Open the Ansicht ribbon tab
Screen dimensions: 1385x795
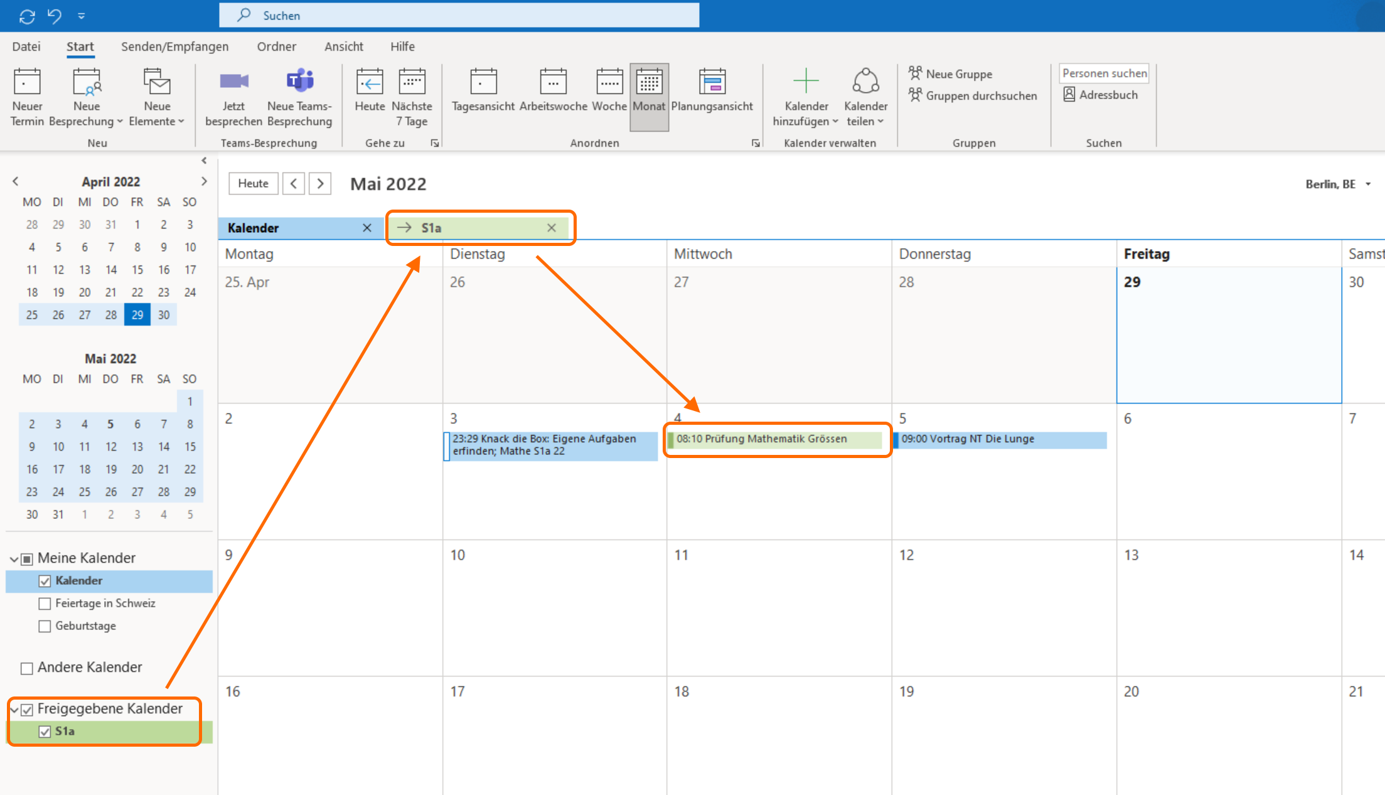(343, 46)
